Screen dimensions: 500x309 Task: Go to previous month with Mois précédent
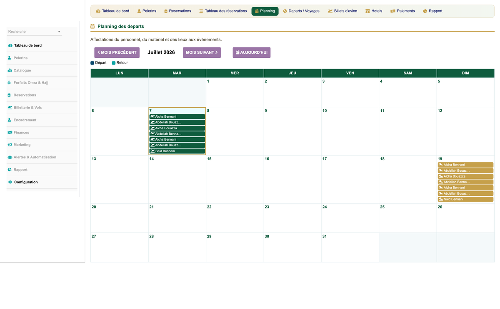(x=117, y=52)
